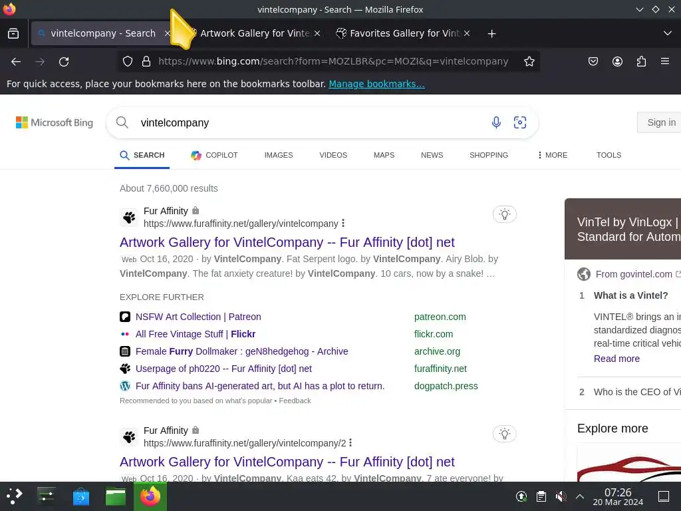Open the IMAGES results tab
681x511 pixels.
click(279, 155)
